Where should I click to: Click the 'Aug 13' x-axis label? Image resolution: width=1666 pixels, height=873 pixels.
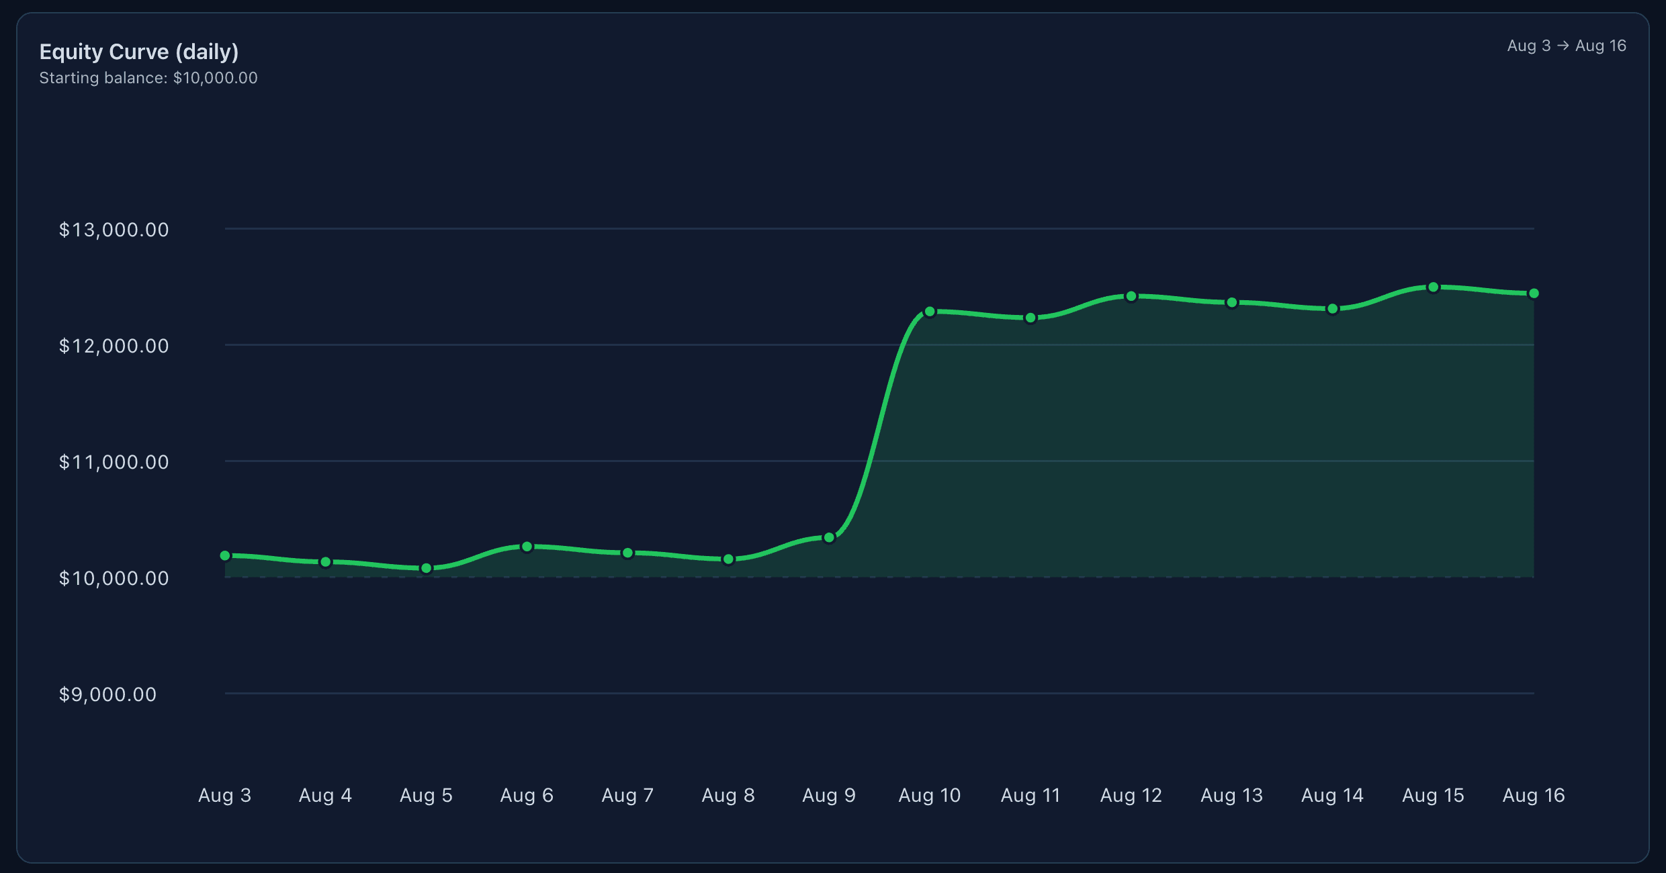pyautogui.click(x=1232, y=795)
